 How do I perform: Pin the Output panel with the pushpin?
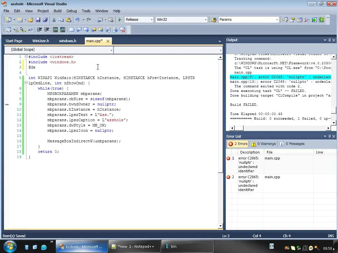[x=329, y=40]
